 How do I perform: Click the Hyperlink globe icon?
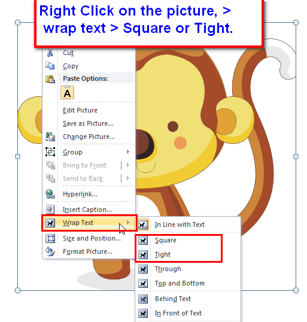click(50, 194)
